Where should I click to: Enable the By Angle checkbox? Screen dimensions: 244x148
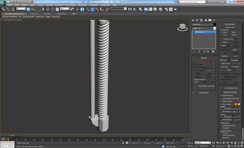pos(194,71)
